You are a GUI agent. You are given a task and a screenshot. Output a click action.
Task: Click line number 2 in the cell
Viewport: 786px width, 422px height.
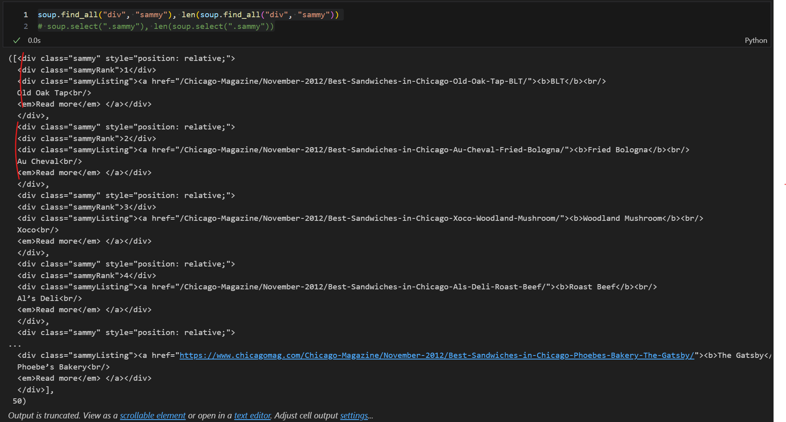(x=26, y=26)
